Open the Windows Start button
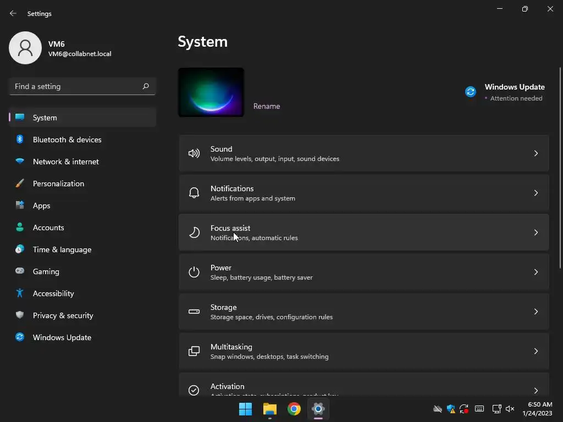 [246, 409]
